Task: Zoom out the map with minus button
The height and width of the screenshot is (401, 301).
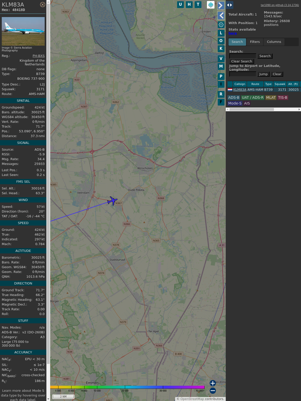Action: click(213, 390)
